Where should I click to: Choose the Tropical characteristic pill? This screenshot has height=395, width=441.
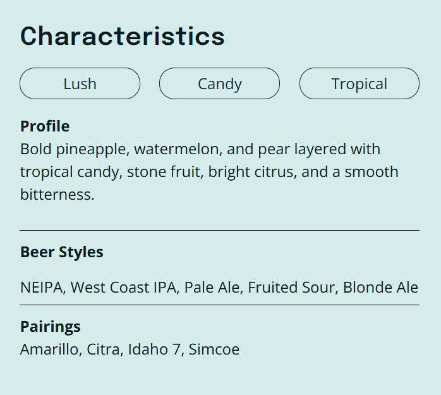pos(359,83)
